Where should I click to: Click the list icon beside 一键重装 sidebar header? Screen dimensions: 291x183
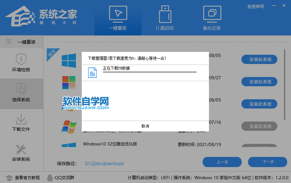point(9,41)
